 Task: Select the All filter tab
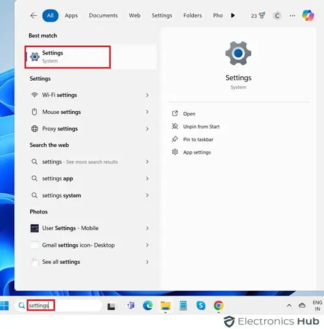coord(51,16)
